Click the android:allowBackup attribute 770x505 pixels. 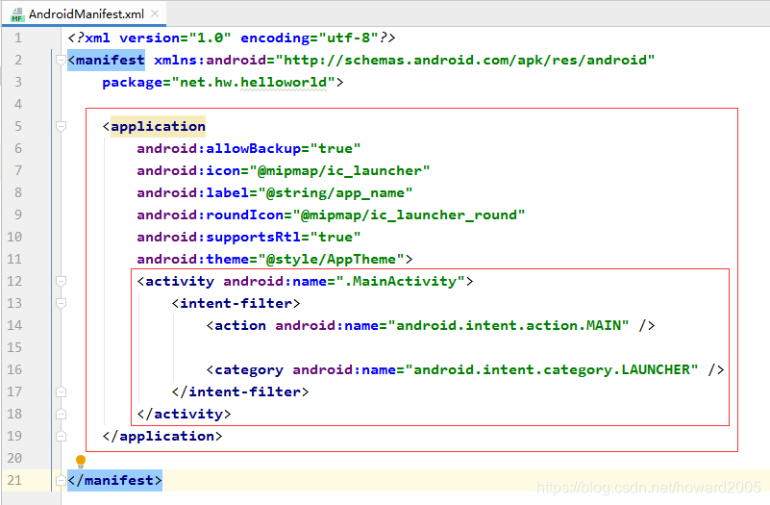click(219, 148)
